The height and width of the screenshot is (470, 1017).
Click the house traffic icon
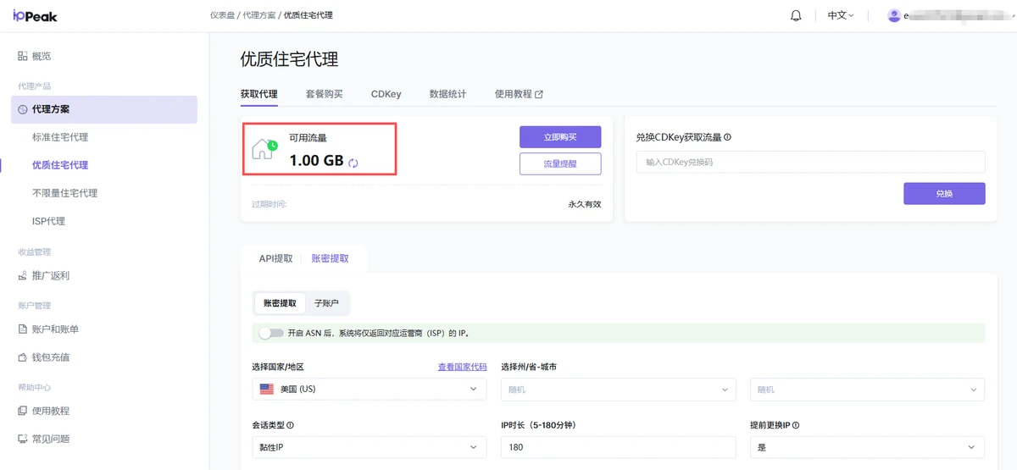264,150
